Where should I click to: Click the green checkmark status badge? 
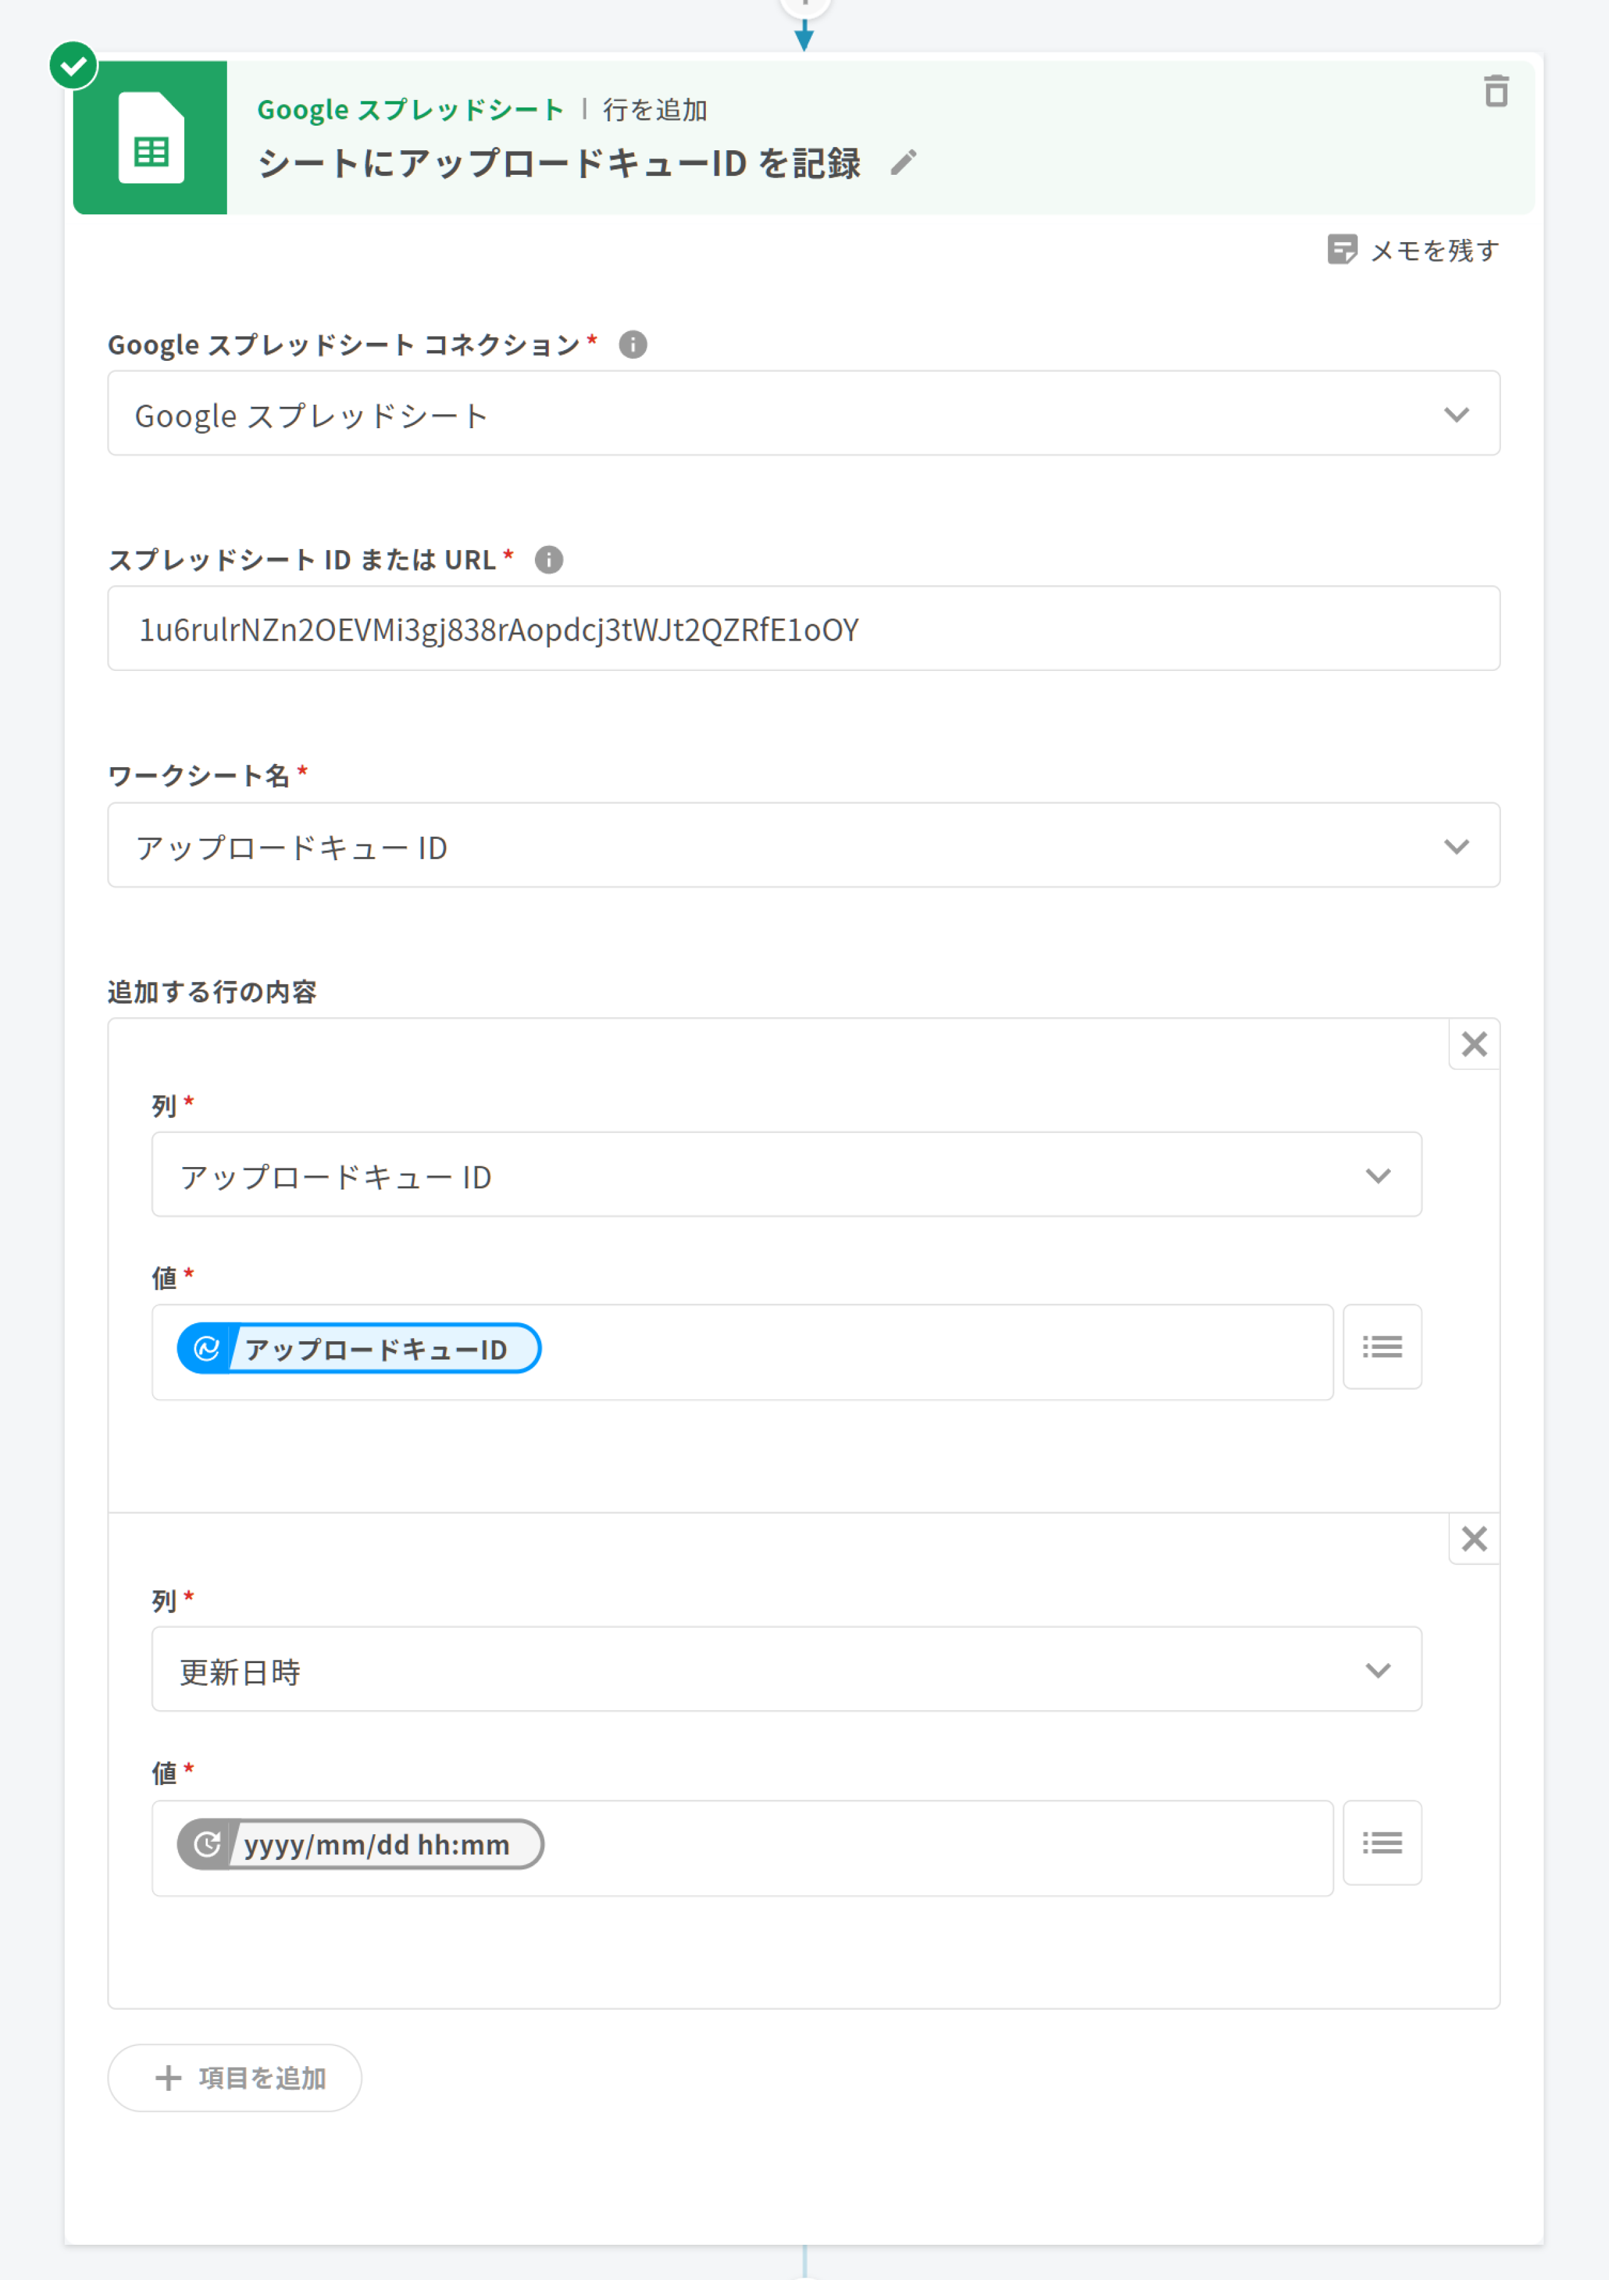pyautogui.click(x=74, y=67)
